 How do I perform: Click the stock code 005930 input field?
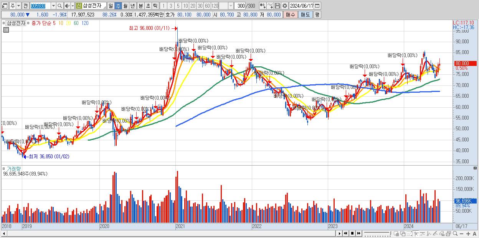pyautogui.click(x=40, y=6)
